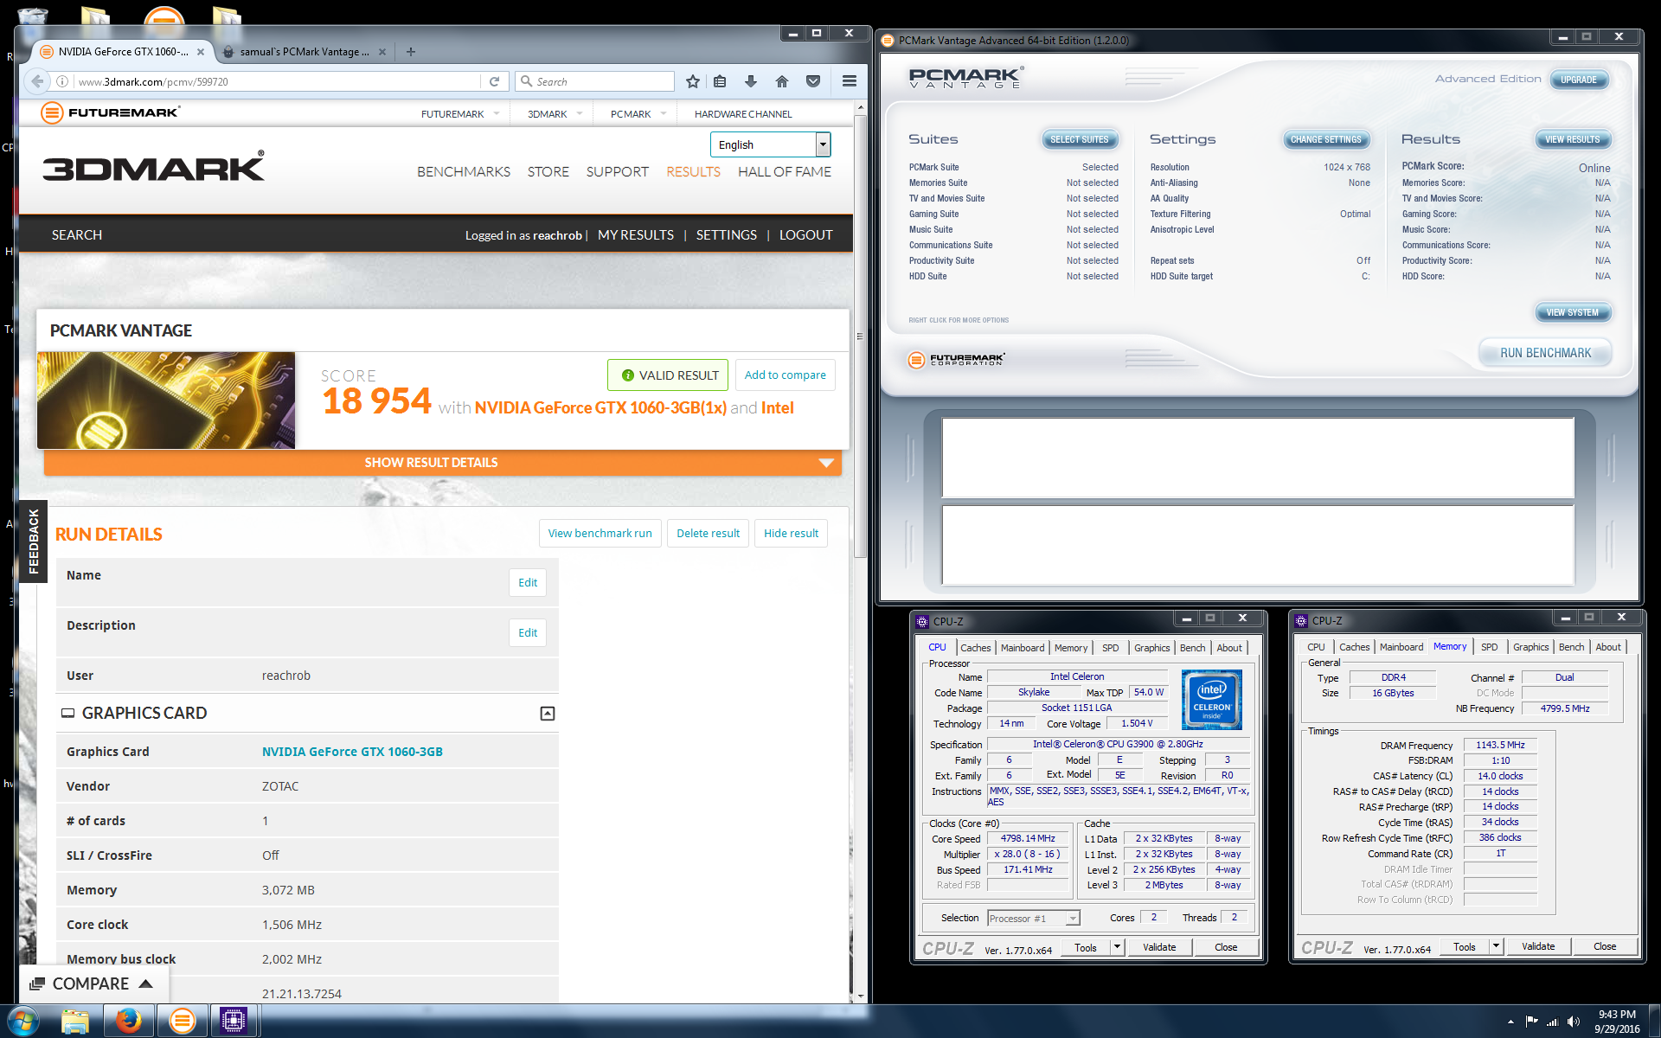Screen dimensions: 1661x1038
Task: Click the site info icon in address bar
Action: (62, 81)
